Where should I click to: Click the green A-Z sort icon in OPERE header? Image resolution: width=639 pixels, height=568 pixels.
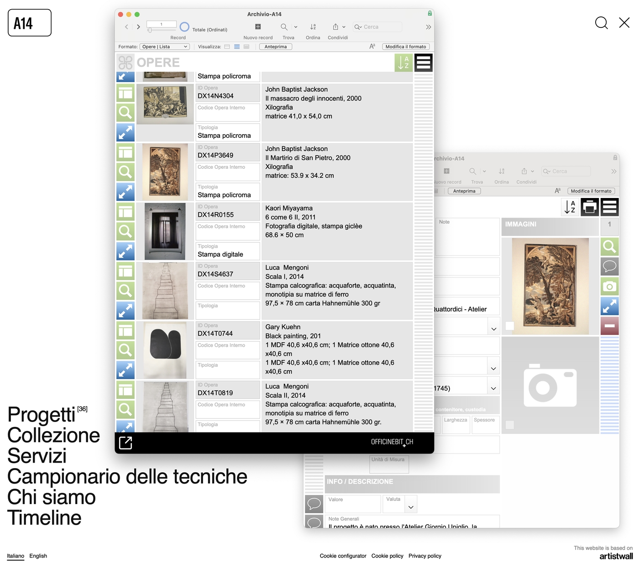pyautogui.click(x=403, y=63)
